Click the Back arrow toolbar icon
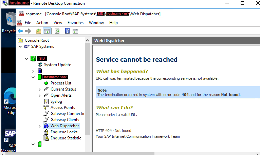 pyautogui.click(x=20, y=31)
